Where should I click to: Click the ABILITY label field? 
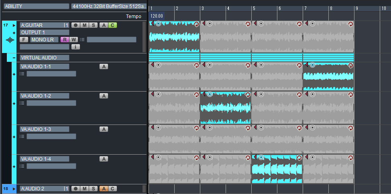coord(37,6)
